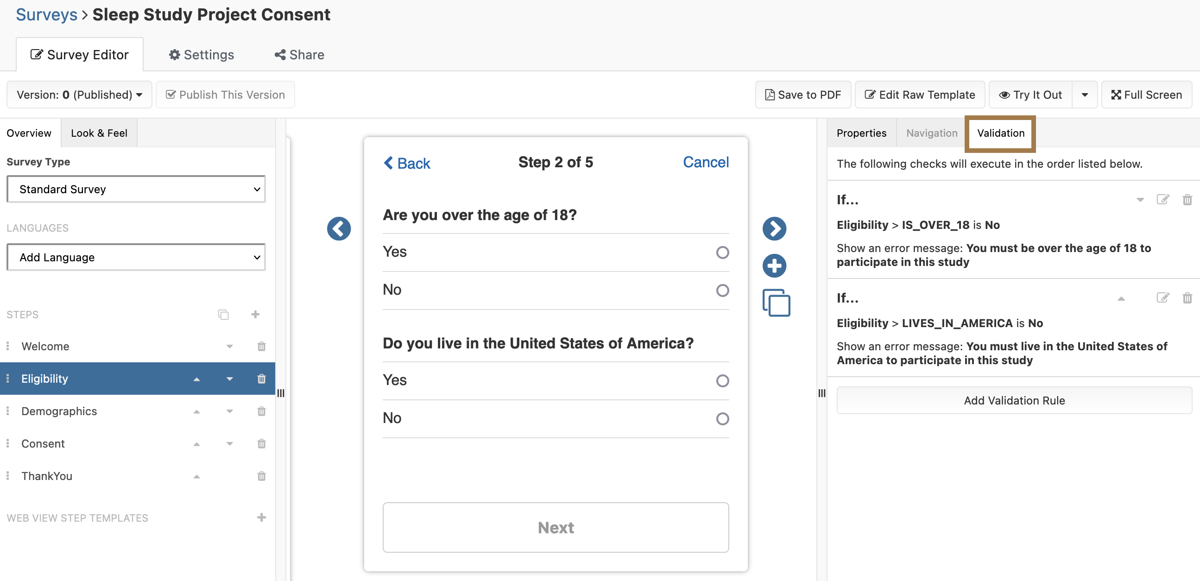
Task: Move the Demographics step up with its arrow
Action: point(196,411)
